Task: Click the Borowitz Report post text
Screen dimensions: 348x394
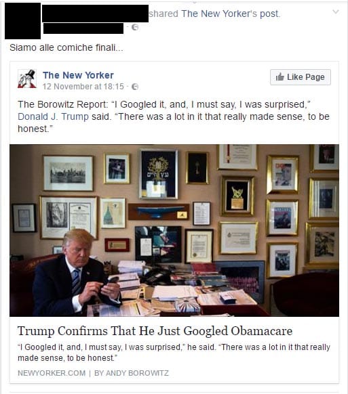Action: [174, 116]
